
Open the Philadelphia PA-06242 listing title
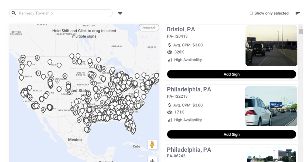point(189,150)
